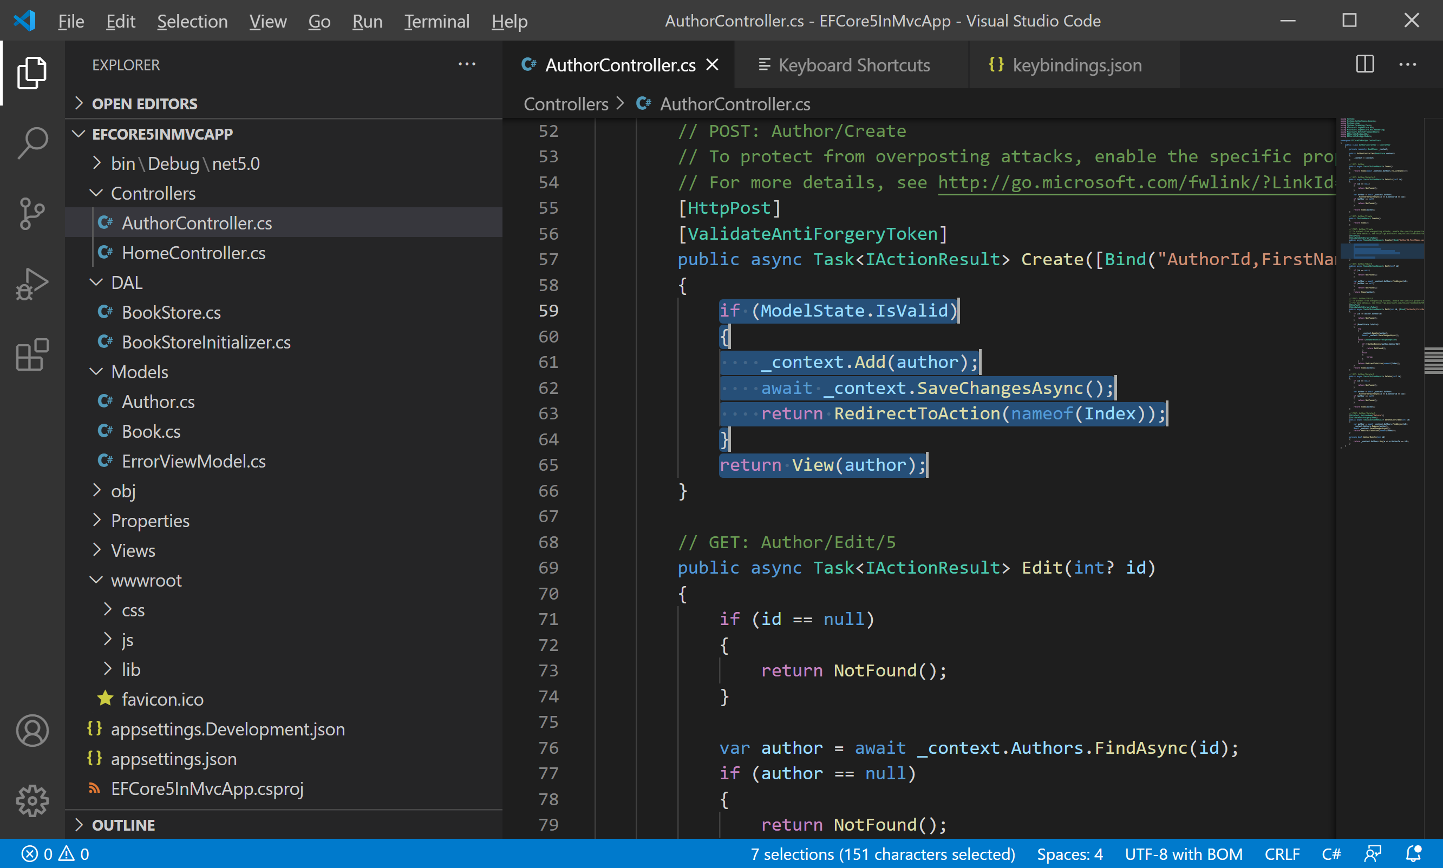This screenshot has width=1443, height=868.
Task: Open Run and Debug view
Action: click(x=32, y=284)
